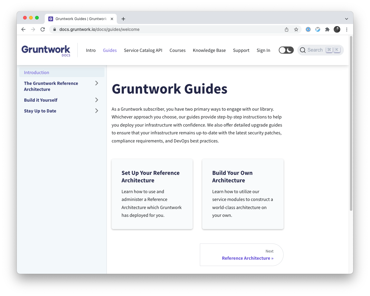Click the Search docs field

point(320,50)
